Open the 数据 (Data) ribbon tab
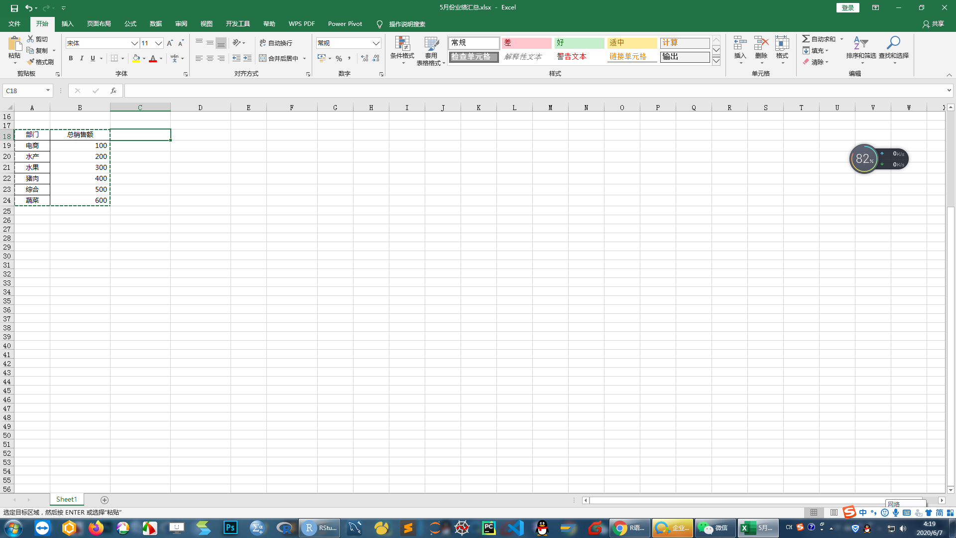 (156, 24)
